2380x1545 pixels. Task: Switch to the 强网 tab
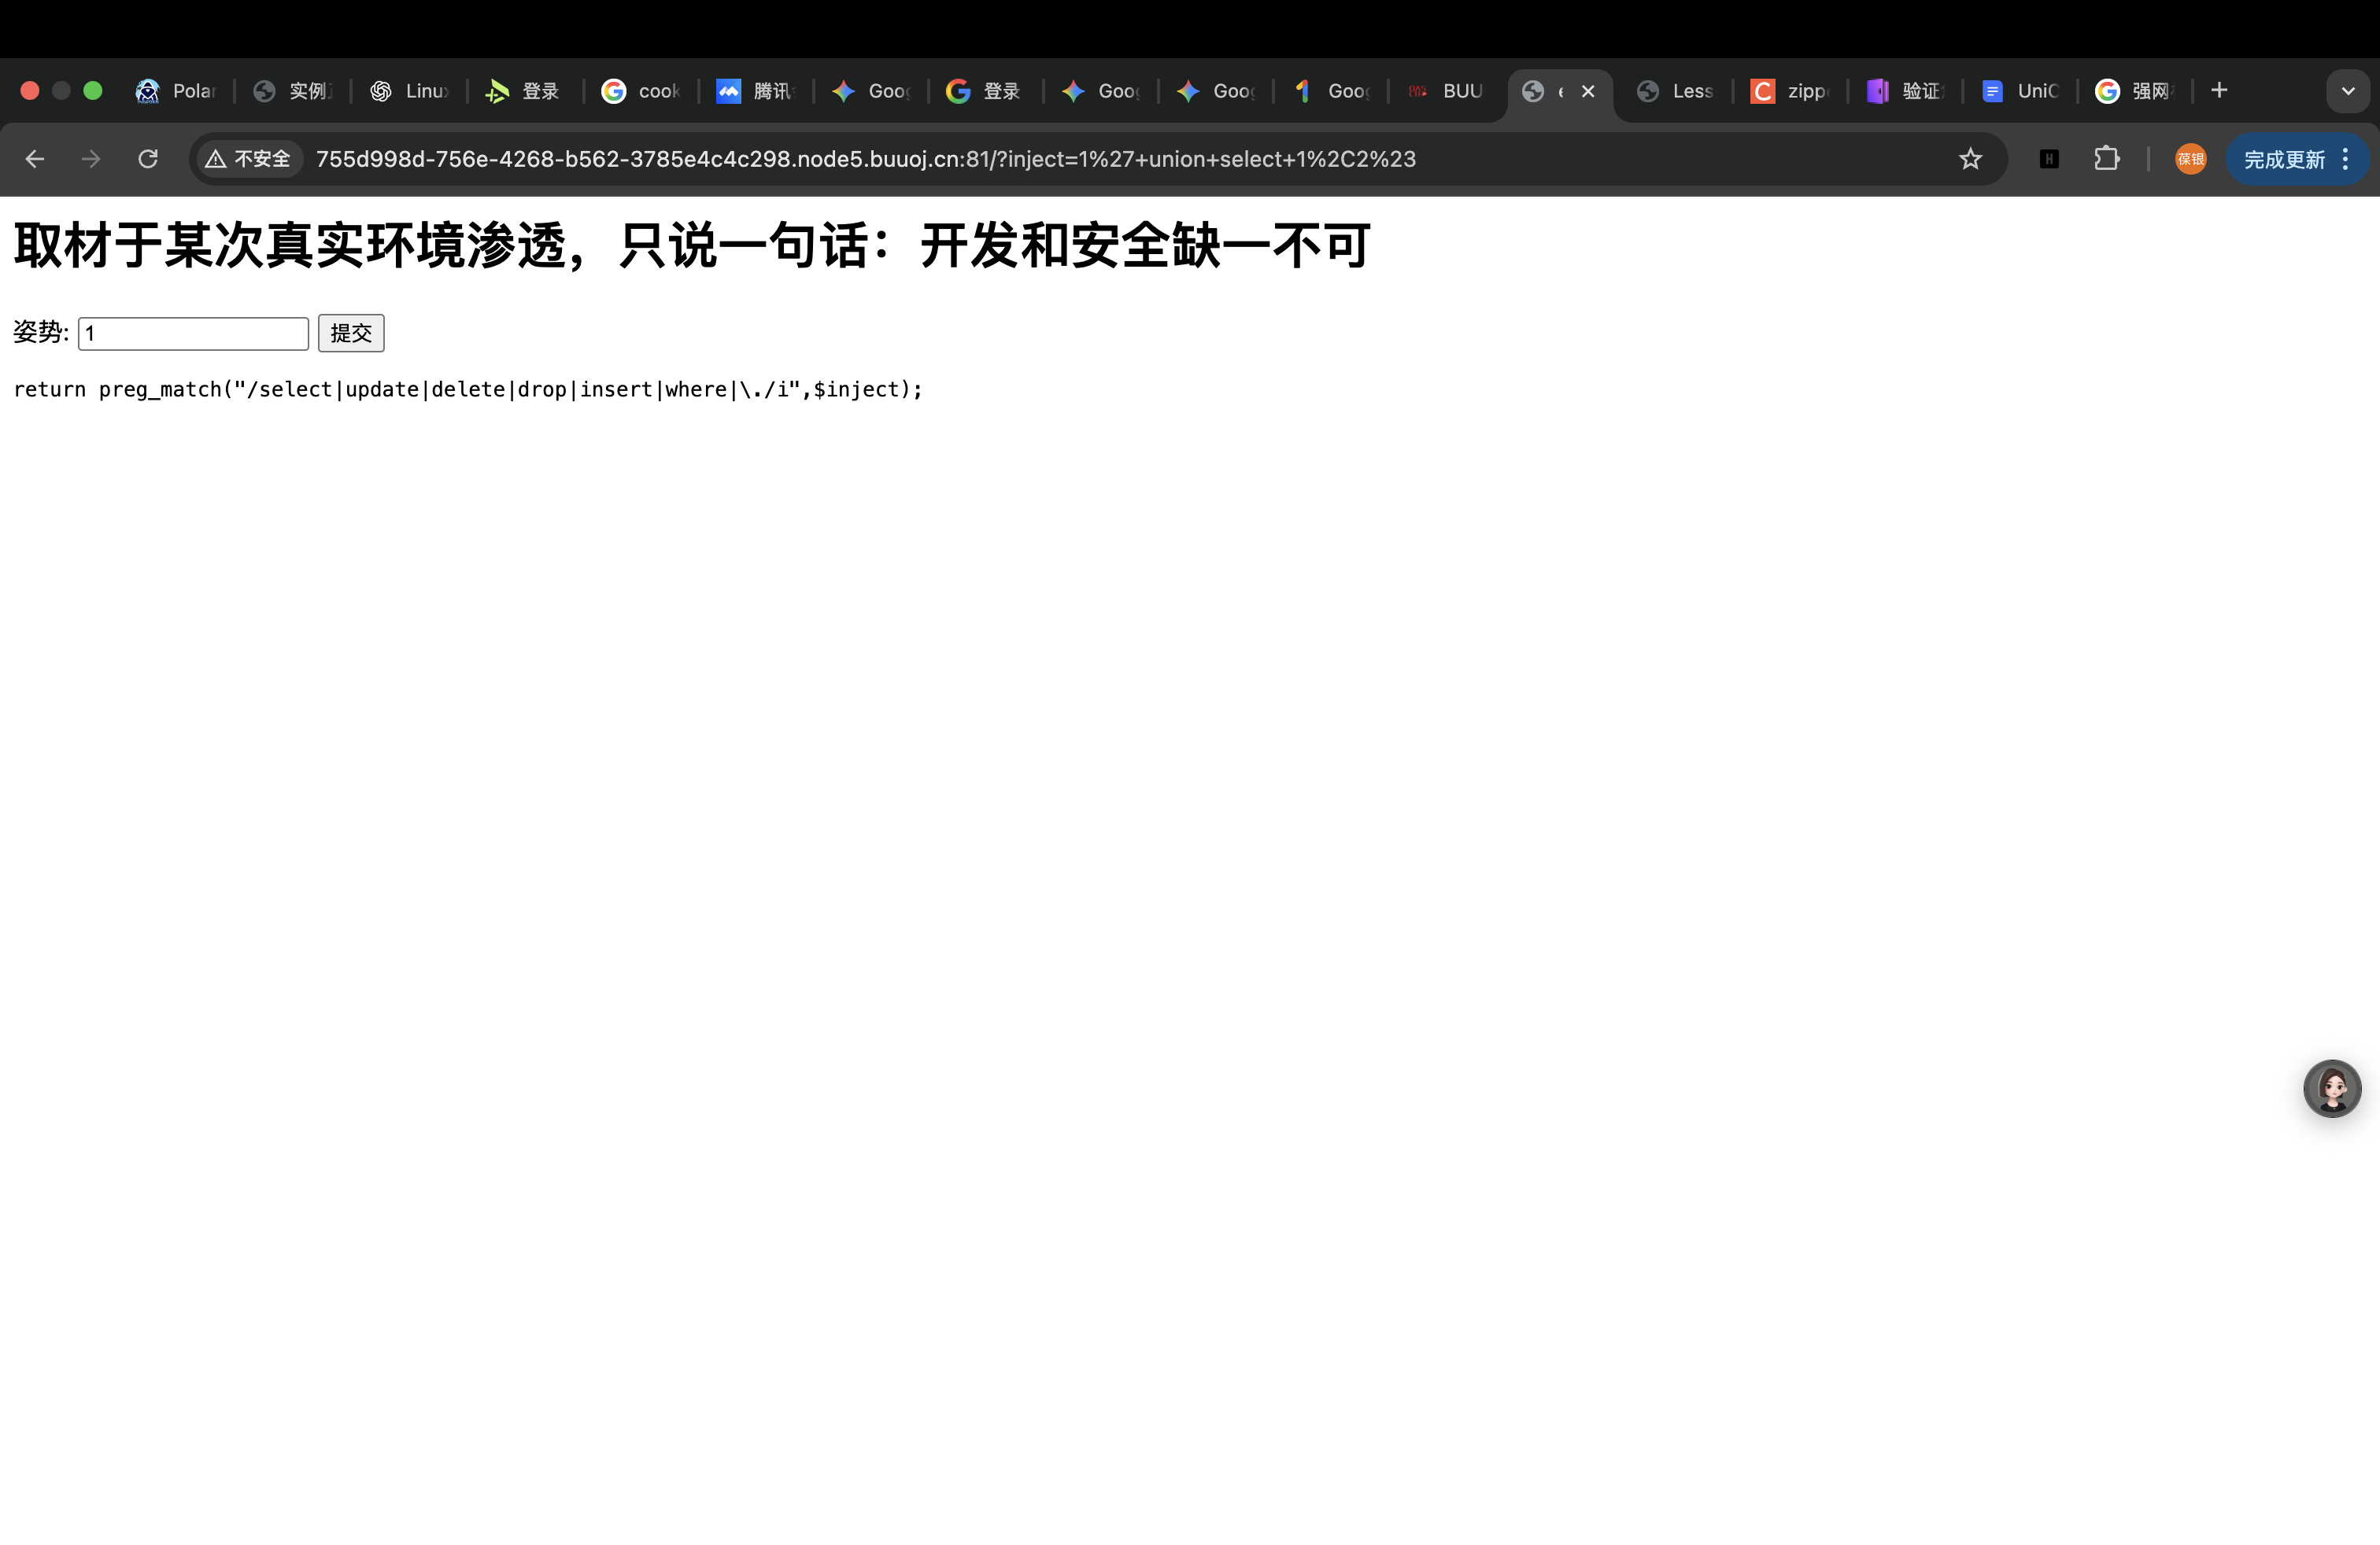point(2135,91)
